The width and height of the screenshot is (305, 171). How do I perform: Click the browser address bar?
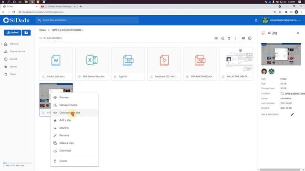click(x=144, y=12)
